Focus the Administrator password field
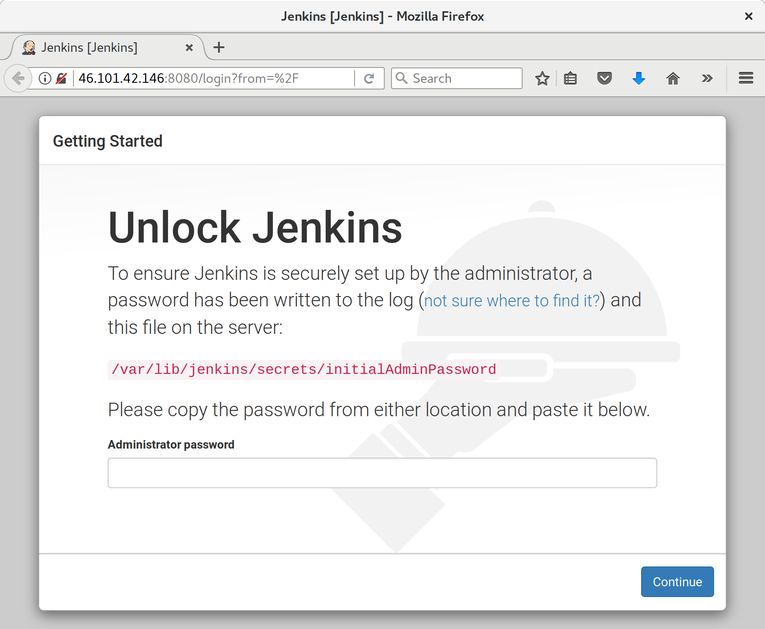Image resolution: width=765 pixels, height=629 pixels. point(382,472)
